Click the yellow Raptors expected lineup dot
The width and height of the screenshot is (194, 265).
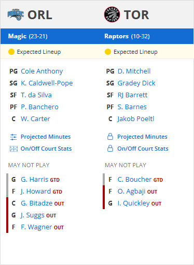click(x=108, y=52)
